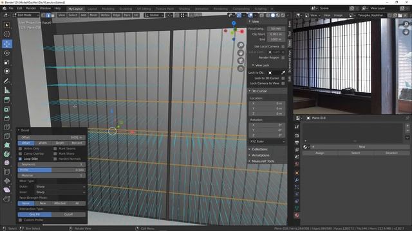
Task: Select the Poly Build tool
Action: click(7, 145)
